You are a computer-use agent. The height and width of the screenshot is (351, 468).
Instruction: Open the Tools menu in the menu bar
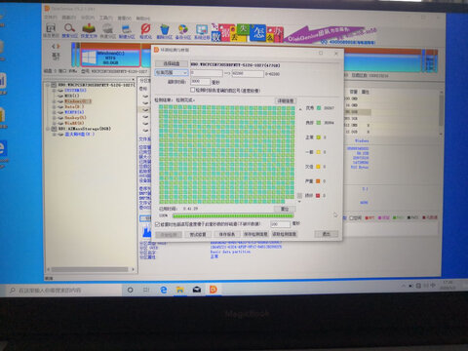tap(106, 18)
